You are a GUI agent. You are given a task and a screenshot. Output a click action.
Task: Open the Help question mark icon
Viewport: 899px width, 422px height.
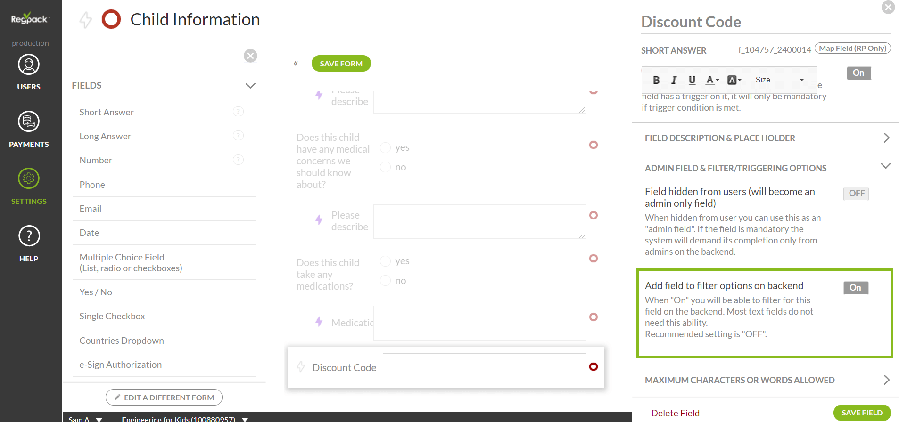(29, 236)
